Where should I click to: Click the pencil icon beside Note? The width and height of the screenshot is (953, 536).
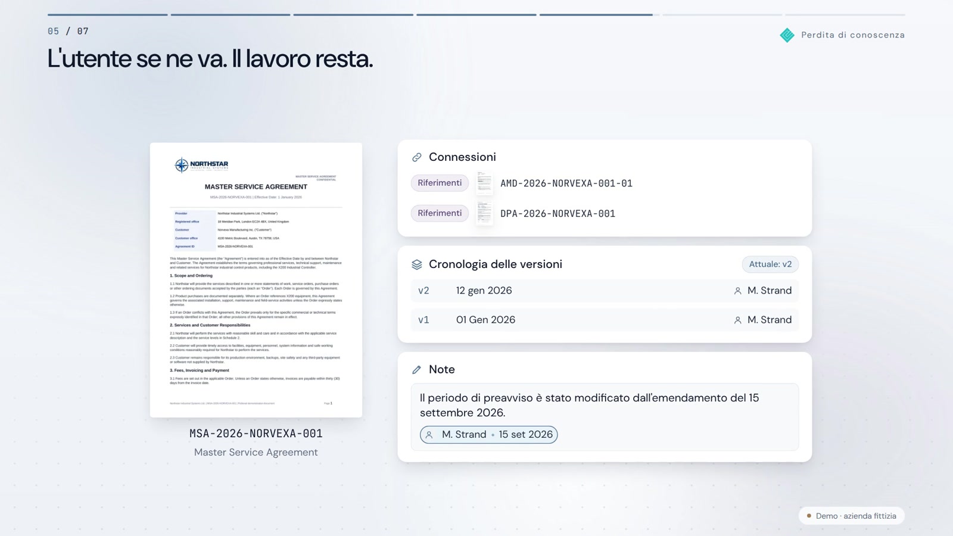point(417,370)
